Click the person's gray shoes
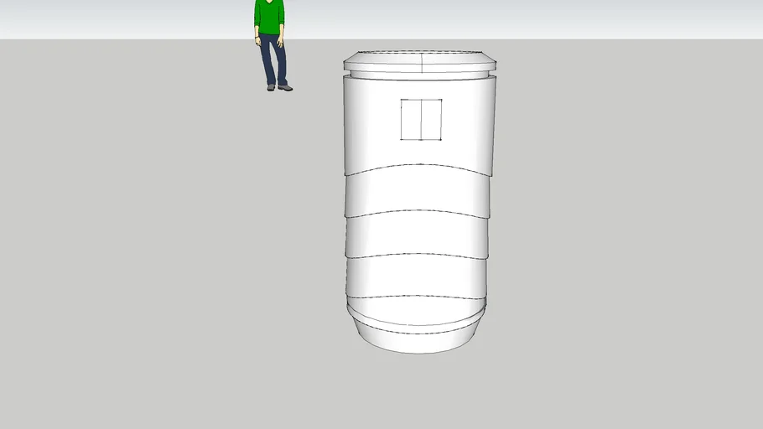Screen dimensions: 763x429 [x=285, y=87]
